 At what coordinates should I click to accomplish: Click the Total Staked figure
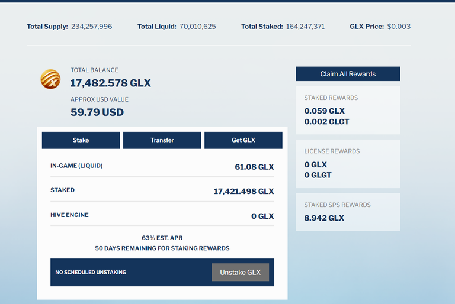(305, 27)
